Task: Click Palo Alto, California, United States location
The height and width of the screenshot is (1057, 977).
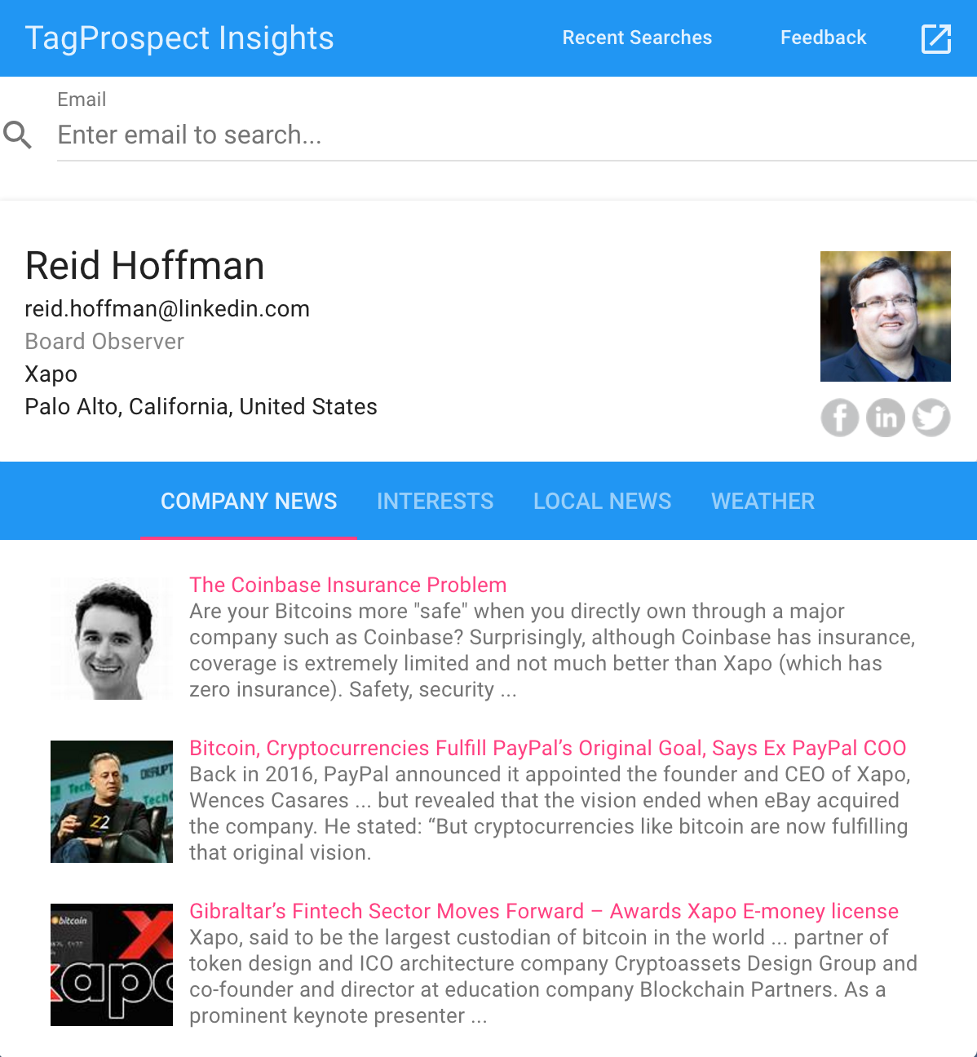Action: point(201,407)
